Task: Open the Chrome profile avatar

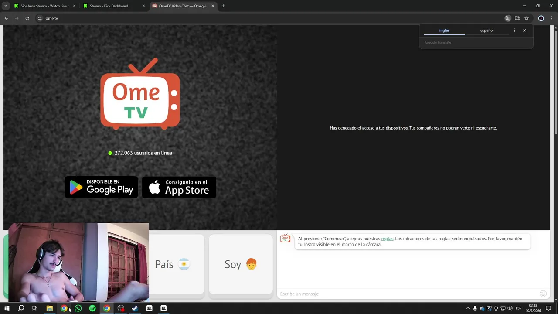Action: coord(541,18)
